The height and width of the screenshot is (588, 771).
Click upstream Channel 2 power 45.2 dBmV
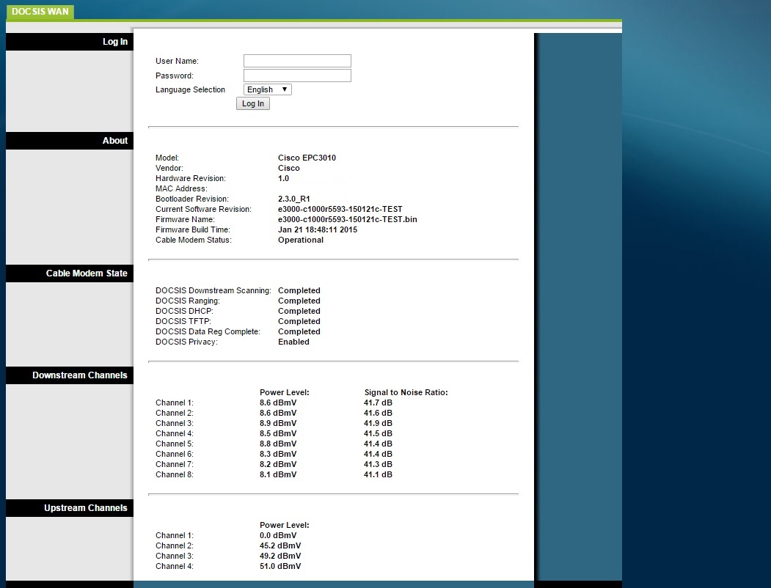point(280,545)
